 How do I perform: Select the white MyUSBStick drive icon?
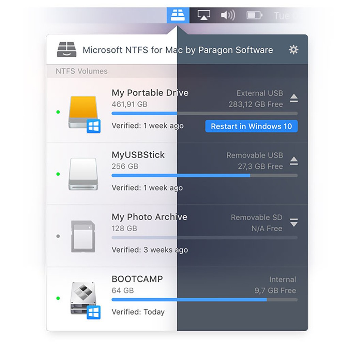(x=83, y=174)
